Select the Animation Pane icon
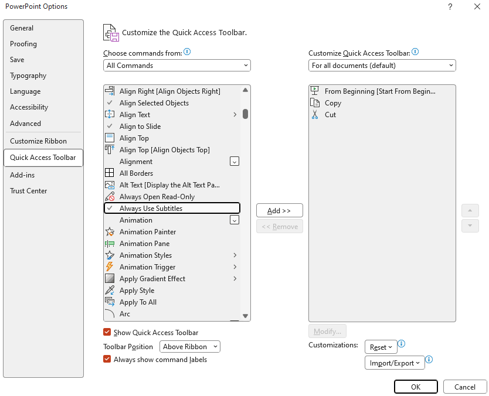This screenshot has height=396, width=489. pyautogui.click(x=110, y=243)
